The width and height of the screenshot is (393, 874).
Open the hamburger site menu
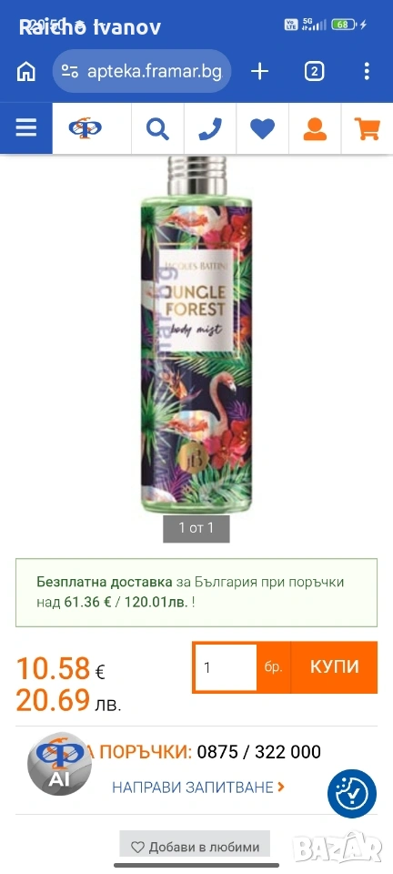pos(26,128)
